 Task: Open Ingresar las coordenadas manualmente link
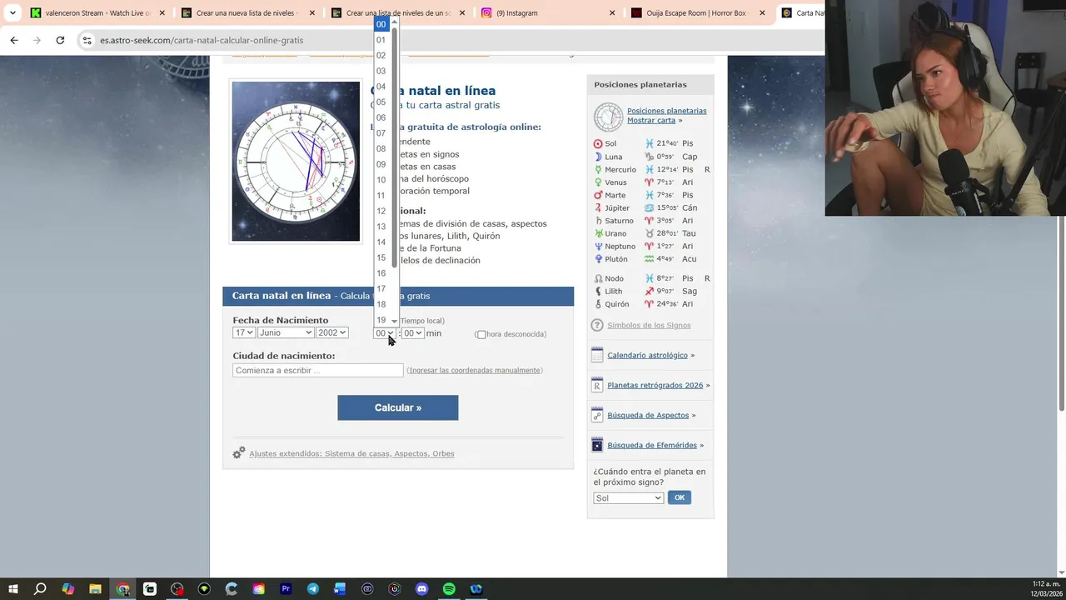click(475, 370)
